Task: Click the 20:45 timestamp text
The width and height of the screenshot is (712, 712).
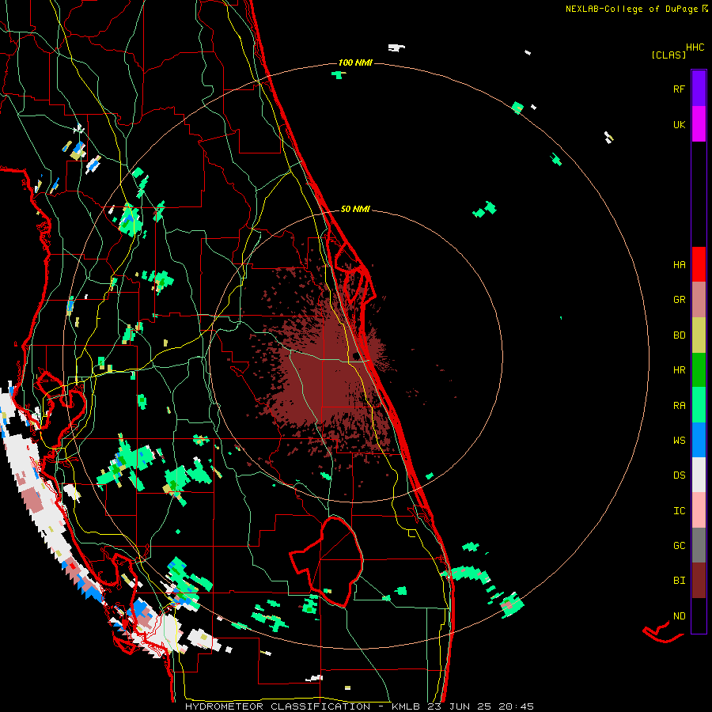Action: tap(517, 706)
